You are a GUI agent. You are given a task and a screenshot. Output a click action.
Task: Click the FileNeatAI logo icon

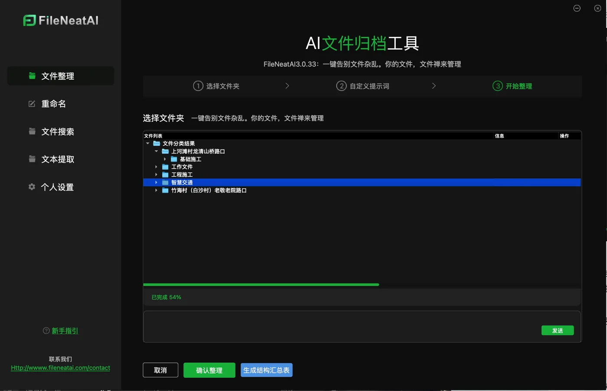click(29, 20)
